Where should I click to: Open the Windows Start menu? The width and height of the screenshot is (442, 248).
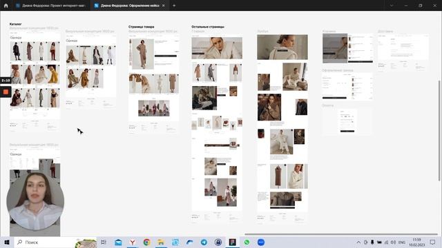point(7,242)
